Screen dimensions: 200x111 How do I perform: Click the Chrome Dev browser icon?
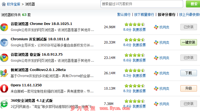[x=4, y=27]
